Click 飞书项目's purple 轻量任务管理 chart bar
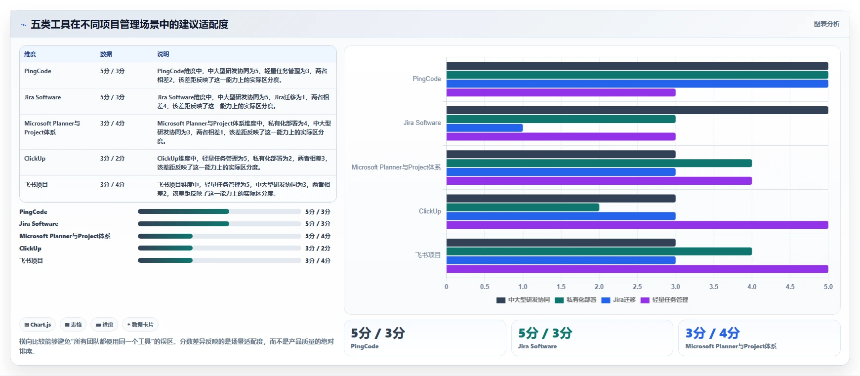This screenshot has width=860, height=376. pyautogui.click(x=637, y=269)
